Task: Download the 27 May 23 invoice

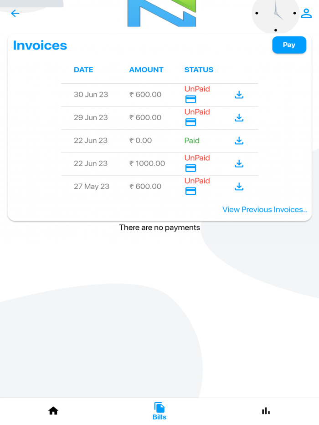Action: (239, 187)
